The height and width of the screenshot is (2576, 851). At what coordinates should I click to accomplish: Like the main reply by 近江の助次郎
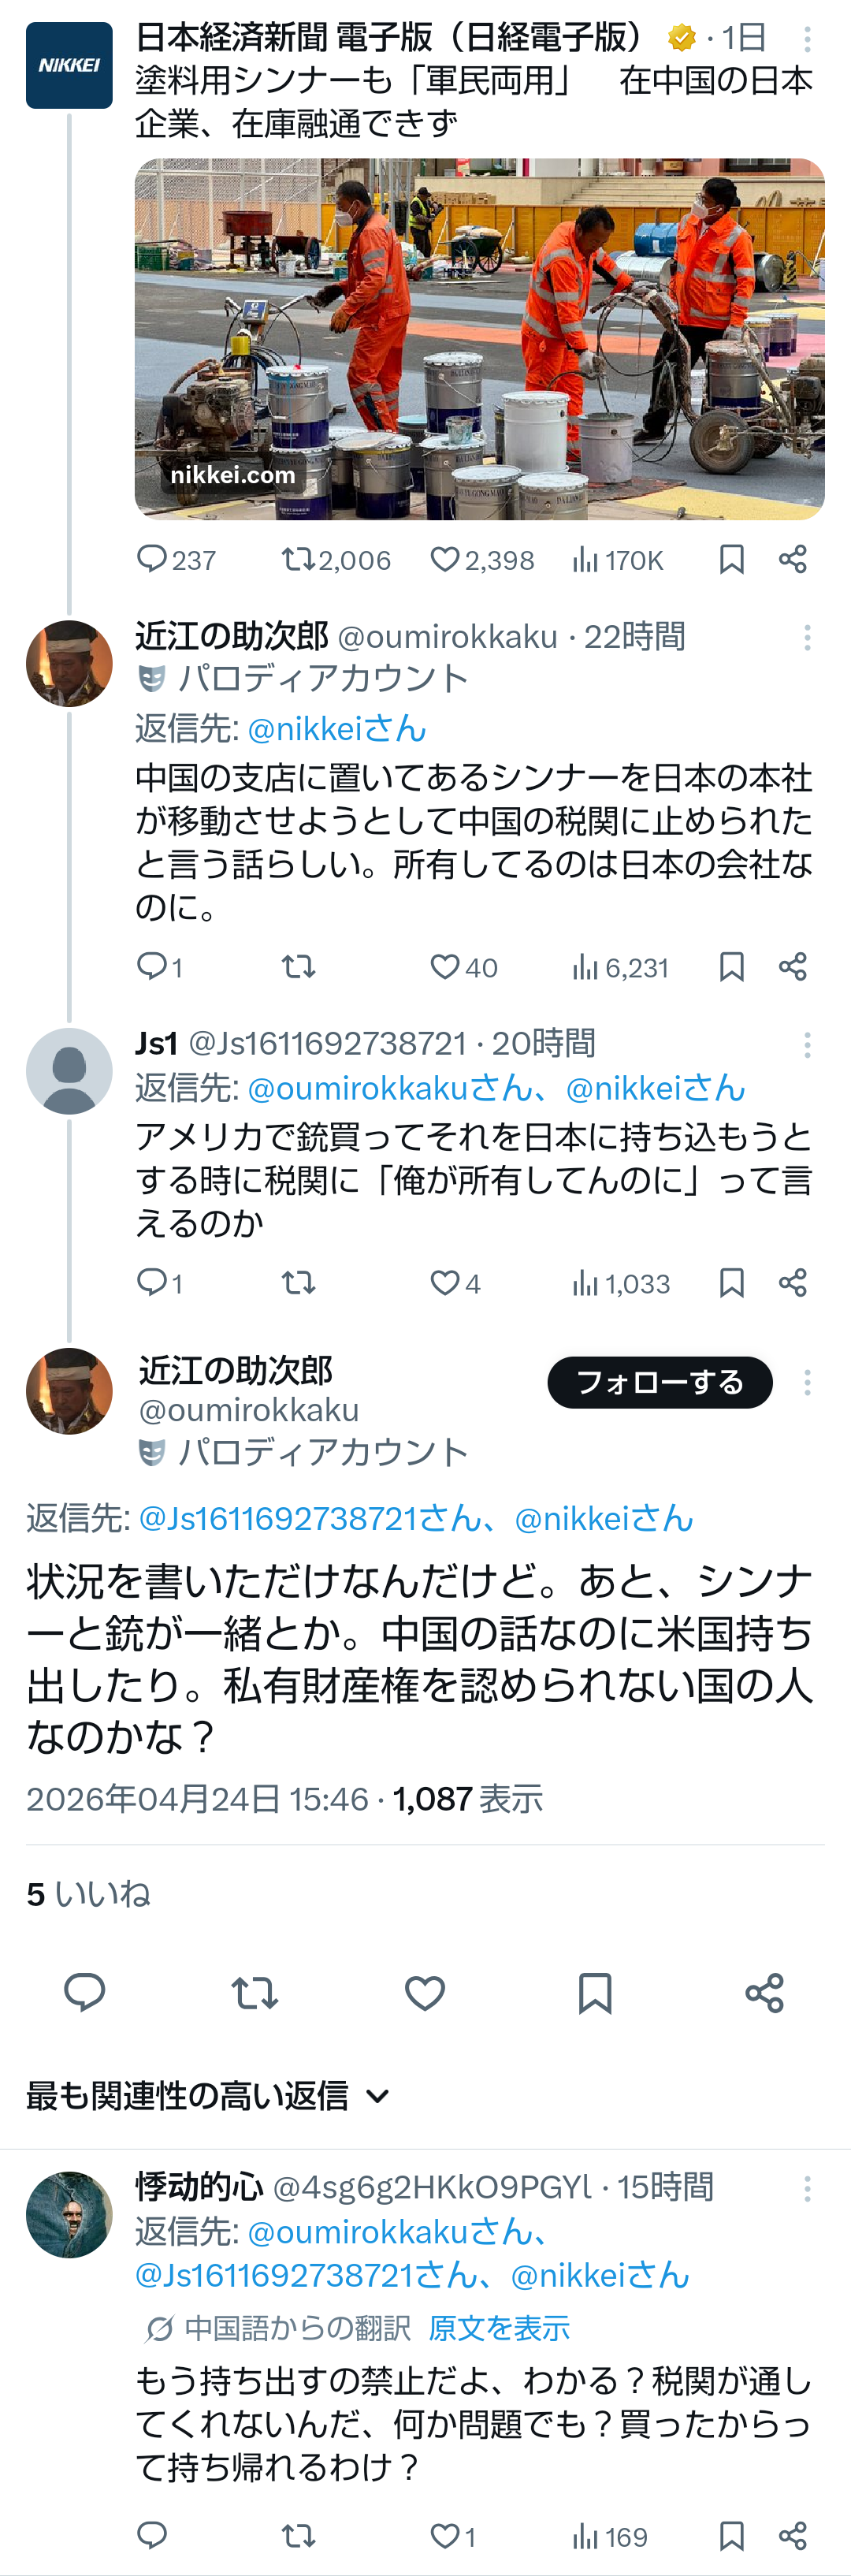point(424,1993)
